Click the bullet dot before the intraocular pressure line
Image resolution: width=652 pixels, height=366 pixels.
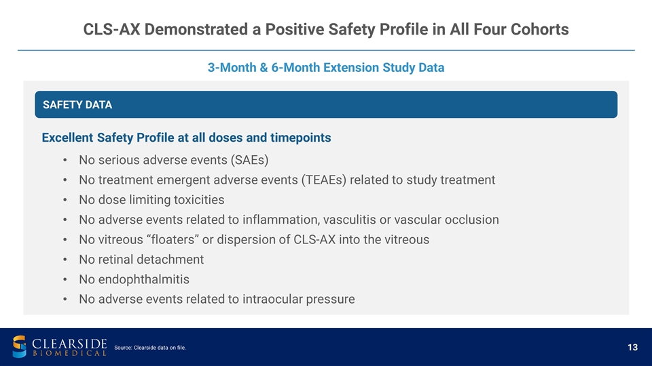point(63,300)
